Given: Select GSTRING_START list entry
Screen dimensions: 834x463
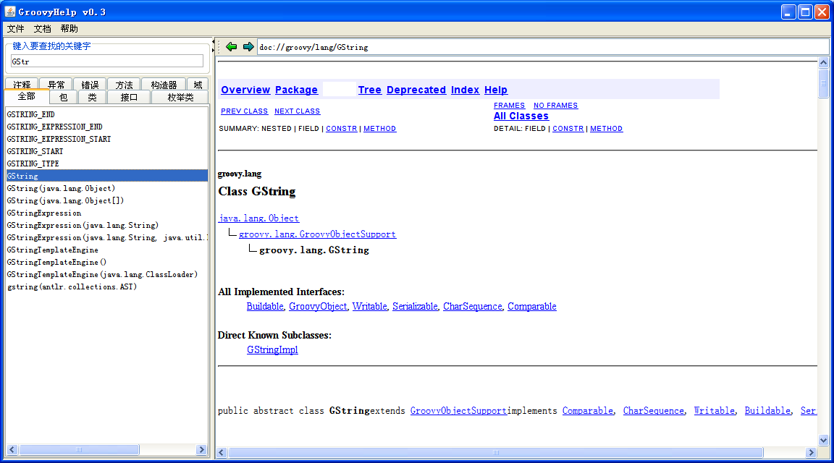Looking at the screenshot, I should pyautogui.click(x=106, y=151).
